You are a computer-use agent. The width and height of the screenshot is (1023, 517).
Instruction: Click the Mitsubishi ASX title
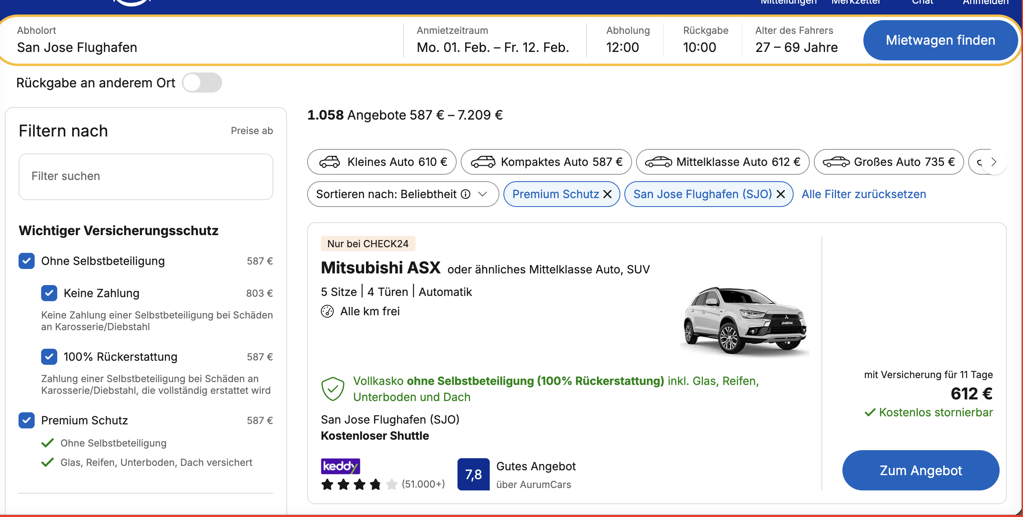pyautogui.click(x=381, y=268)
